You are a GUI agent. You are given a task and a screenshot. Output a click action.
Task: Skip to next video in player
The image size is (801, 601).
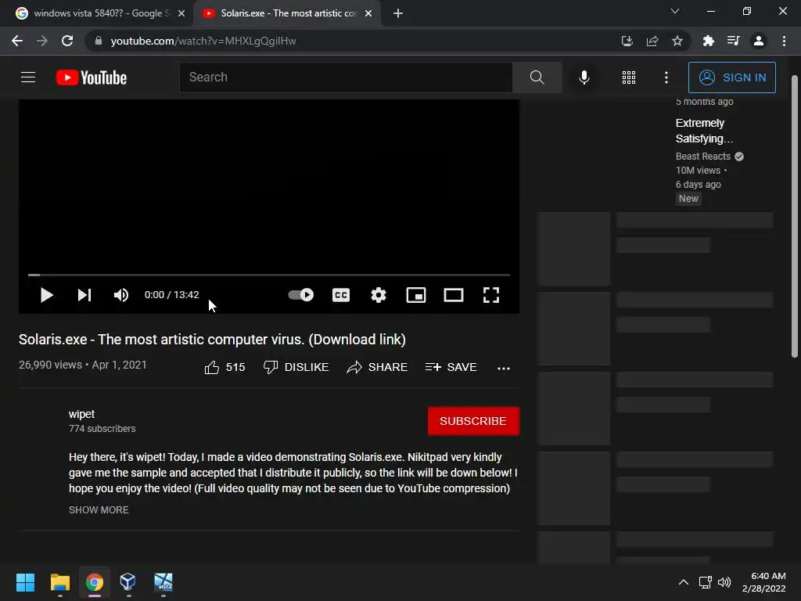[84, 295]
